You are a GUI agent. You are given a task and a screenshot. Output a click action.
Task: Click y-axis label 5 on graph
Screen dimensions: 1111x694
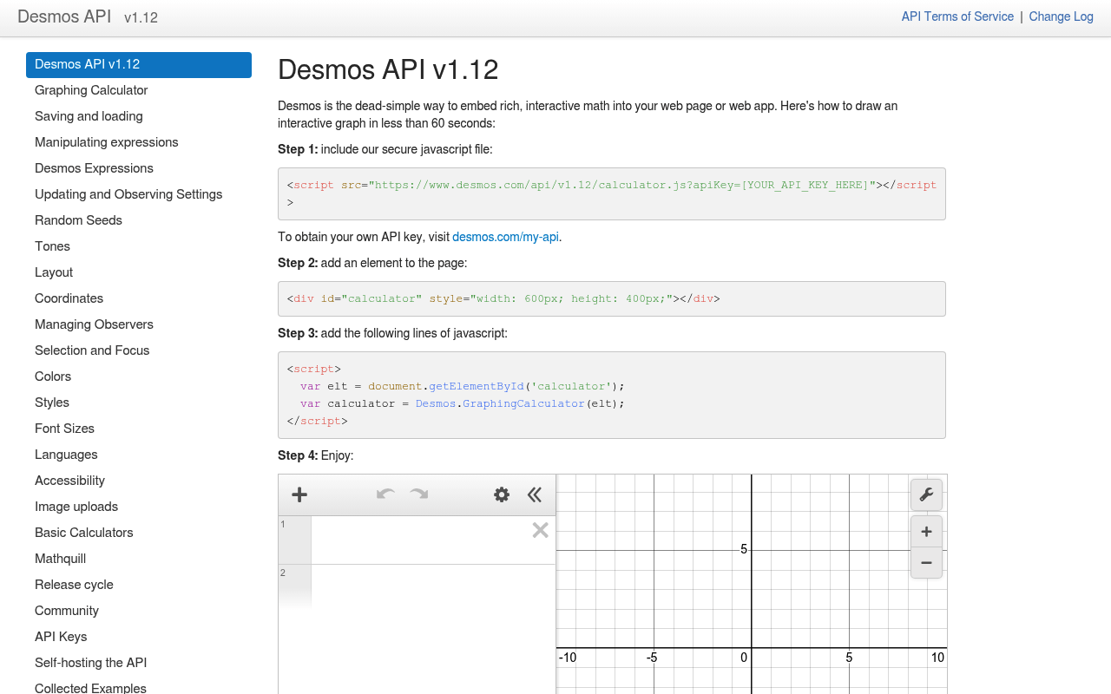744,549
